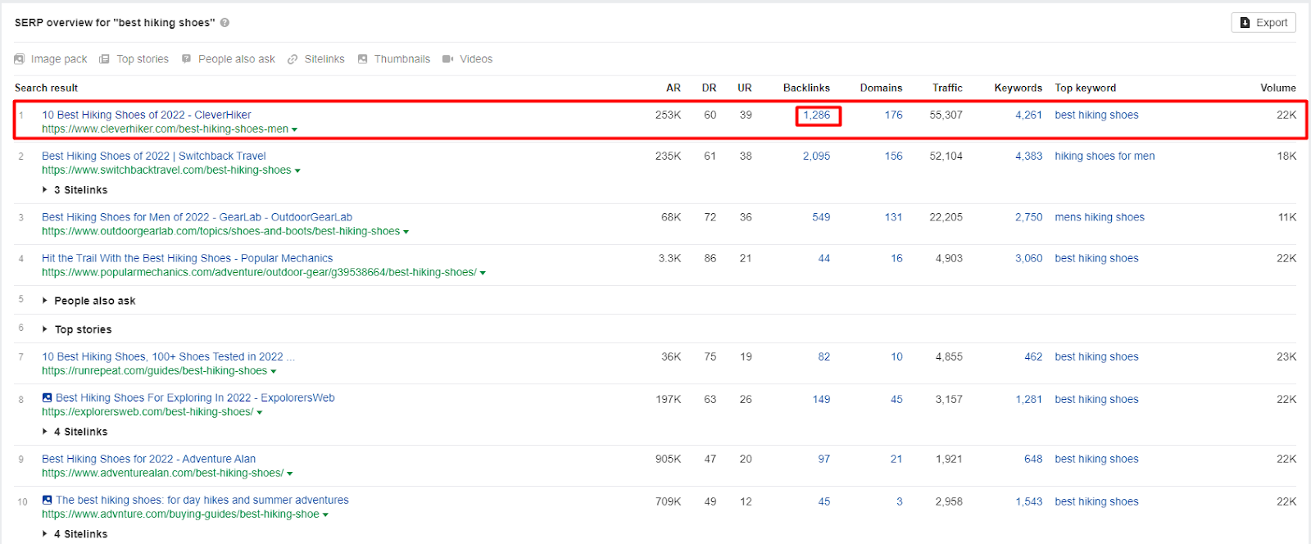Image resolution: width=1311 pixels, height=544 pixels.
Task: Click the Domains column header
Action: (x=881, y=88)
